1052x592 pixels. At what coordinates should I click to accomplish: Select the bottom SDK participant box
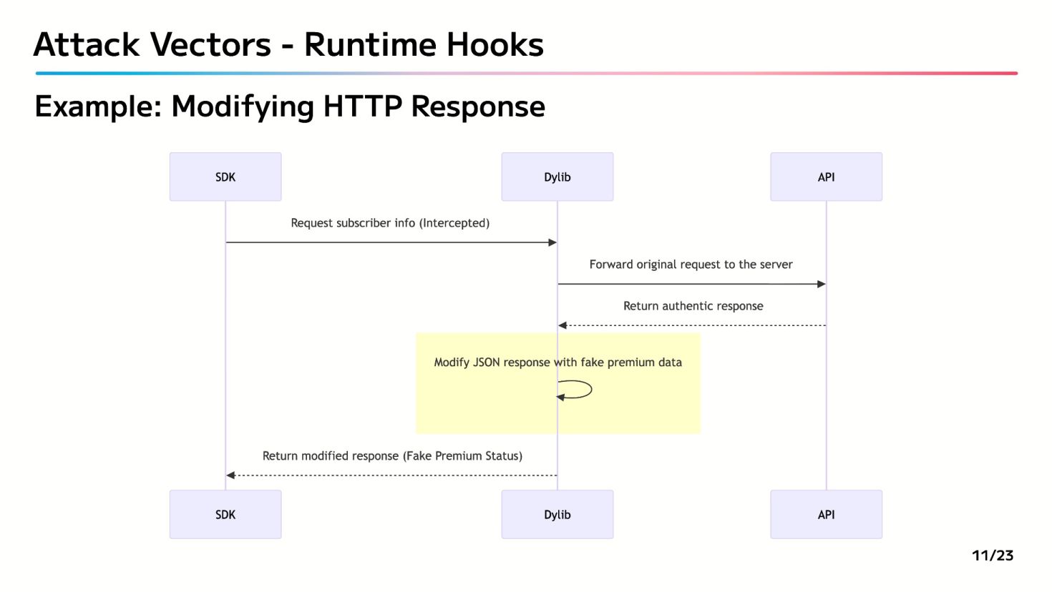coord(225,514)
